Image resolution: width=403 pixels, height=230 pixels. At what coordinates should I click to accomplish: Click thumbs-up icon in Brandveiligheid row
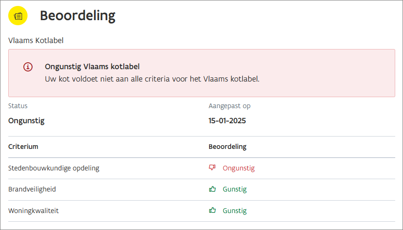(x=212, y=189)
